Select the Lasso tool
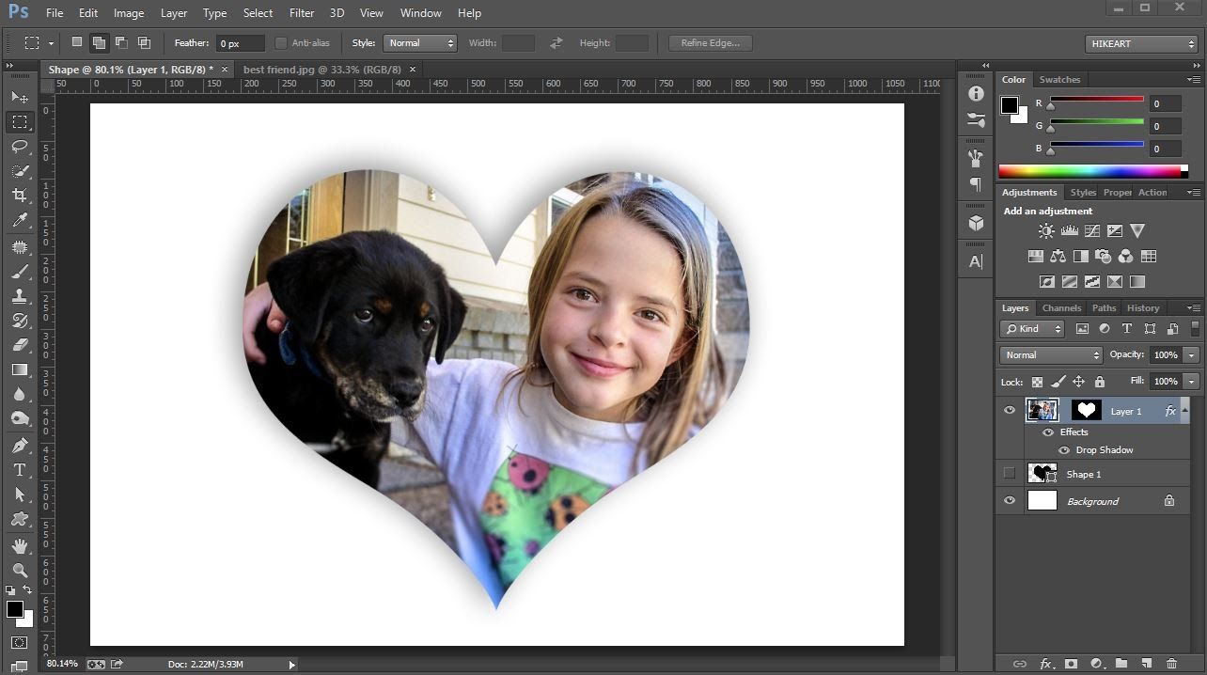The image size is (1207, 675). click(x=21, y=147)
